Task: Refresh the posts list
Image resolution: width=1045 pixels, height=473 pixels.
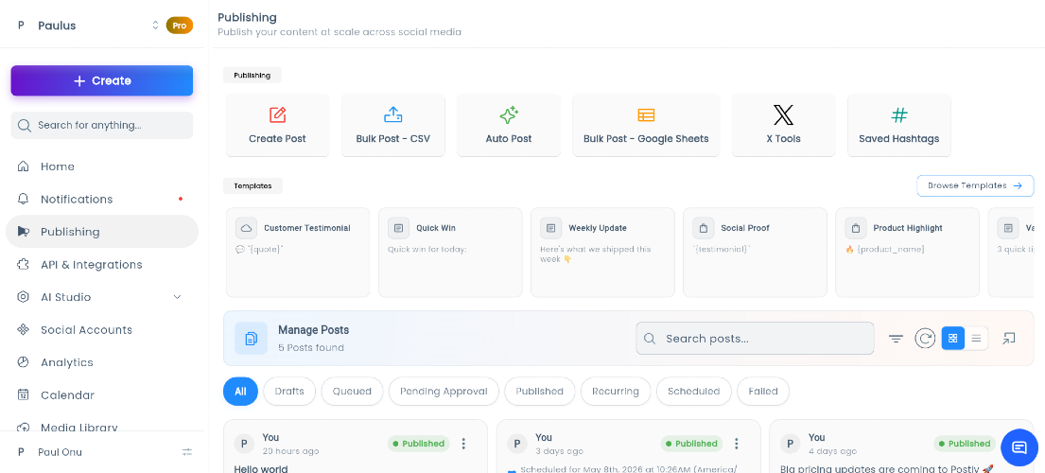Action: click(x=924, y=339)
